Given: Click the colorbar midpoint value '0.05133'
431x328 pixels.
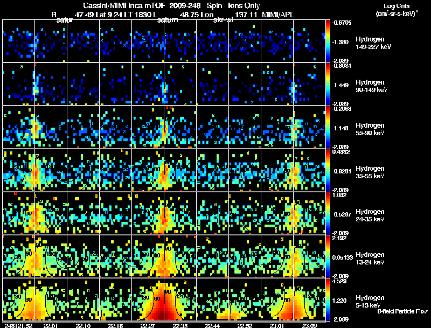Looking at the screenshot, I should (x=343, y=257).
